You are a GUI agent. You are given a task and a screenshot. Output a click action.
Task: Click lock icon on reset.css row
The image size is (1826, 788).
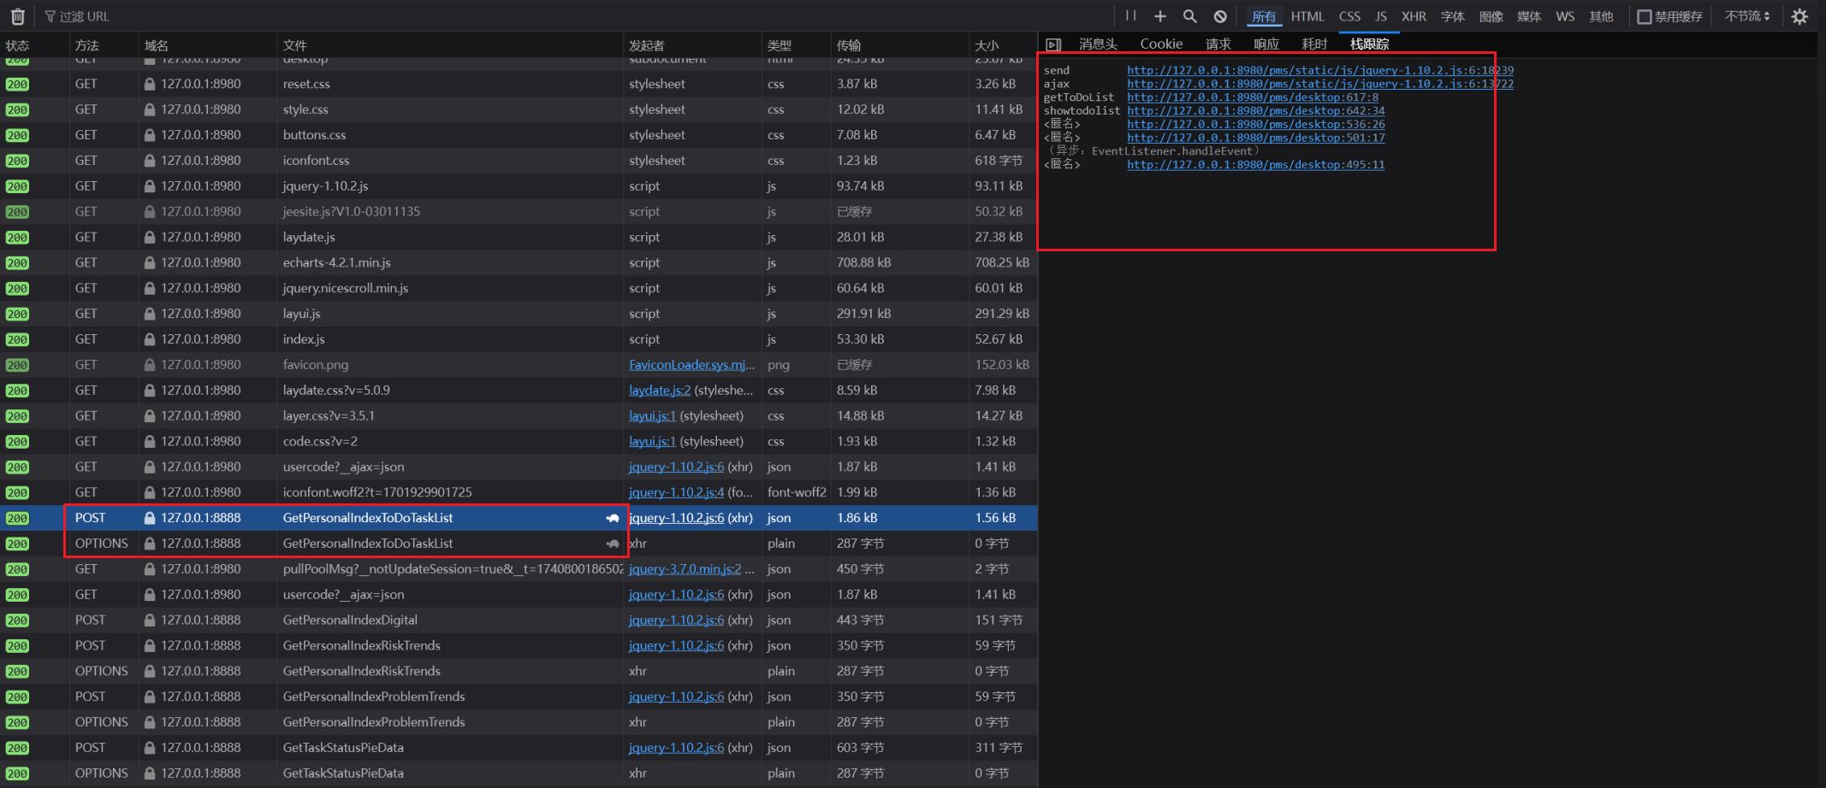pyautogui.click(x=150, y=84)
